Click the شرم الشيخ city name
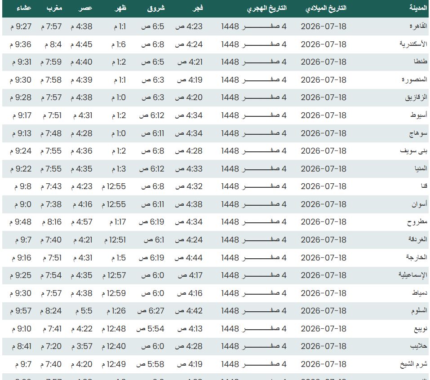Image resolution: width=430 pixels, height=380 pixels. pos(413,364)
